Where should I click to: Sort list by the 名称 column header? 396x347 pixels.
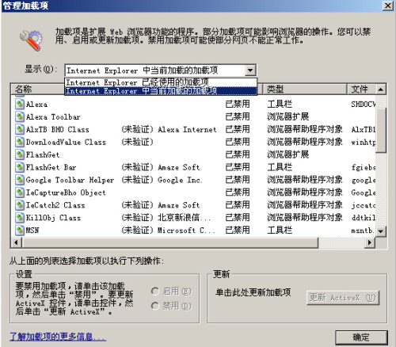coord(38,90)
